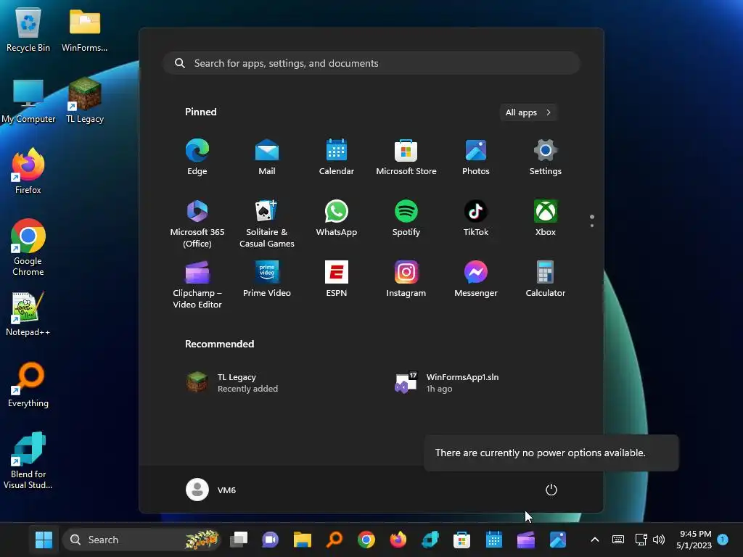
Task: Launch ESPN
Action: (x=337, y=279)
